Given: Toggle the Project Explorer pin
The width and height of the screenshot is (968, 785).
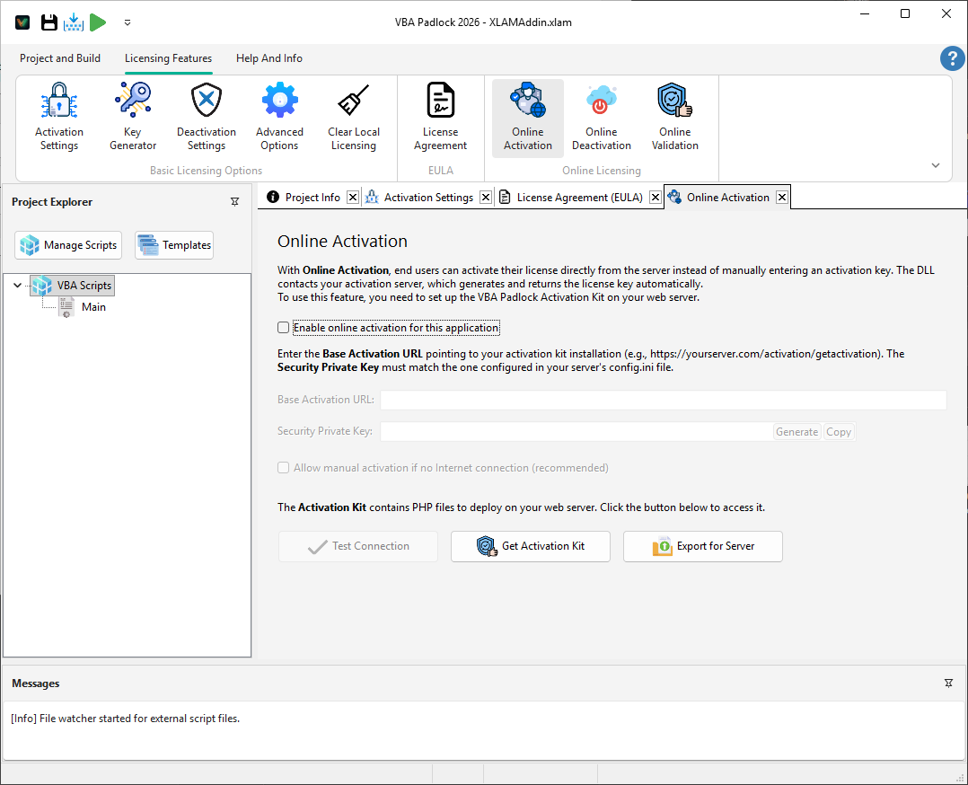Looking at the screenshot, I should coord(234,202).
